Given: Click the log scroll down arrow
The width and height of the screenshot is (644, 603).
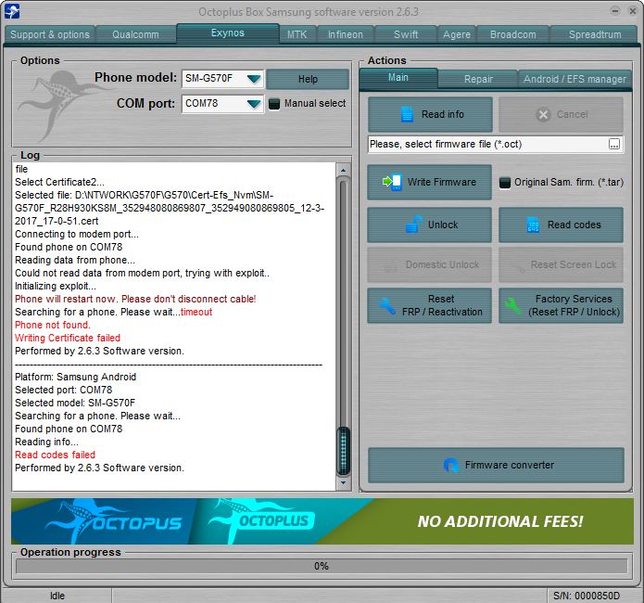Looking at the screenshot, I should pos(344,483).
